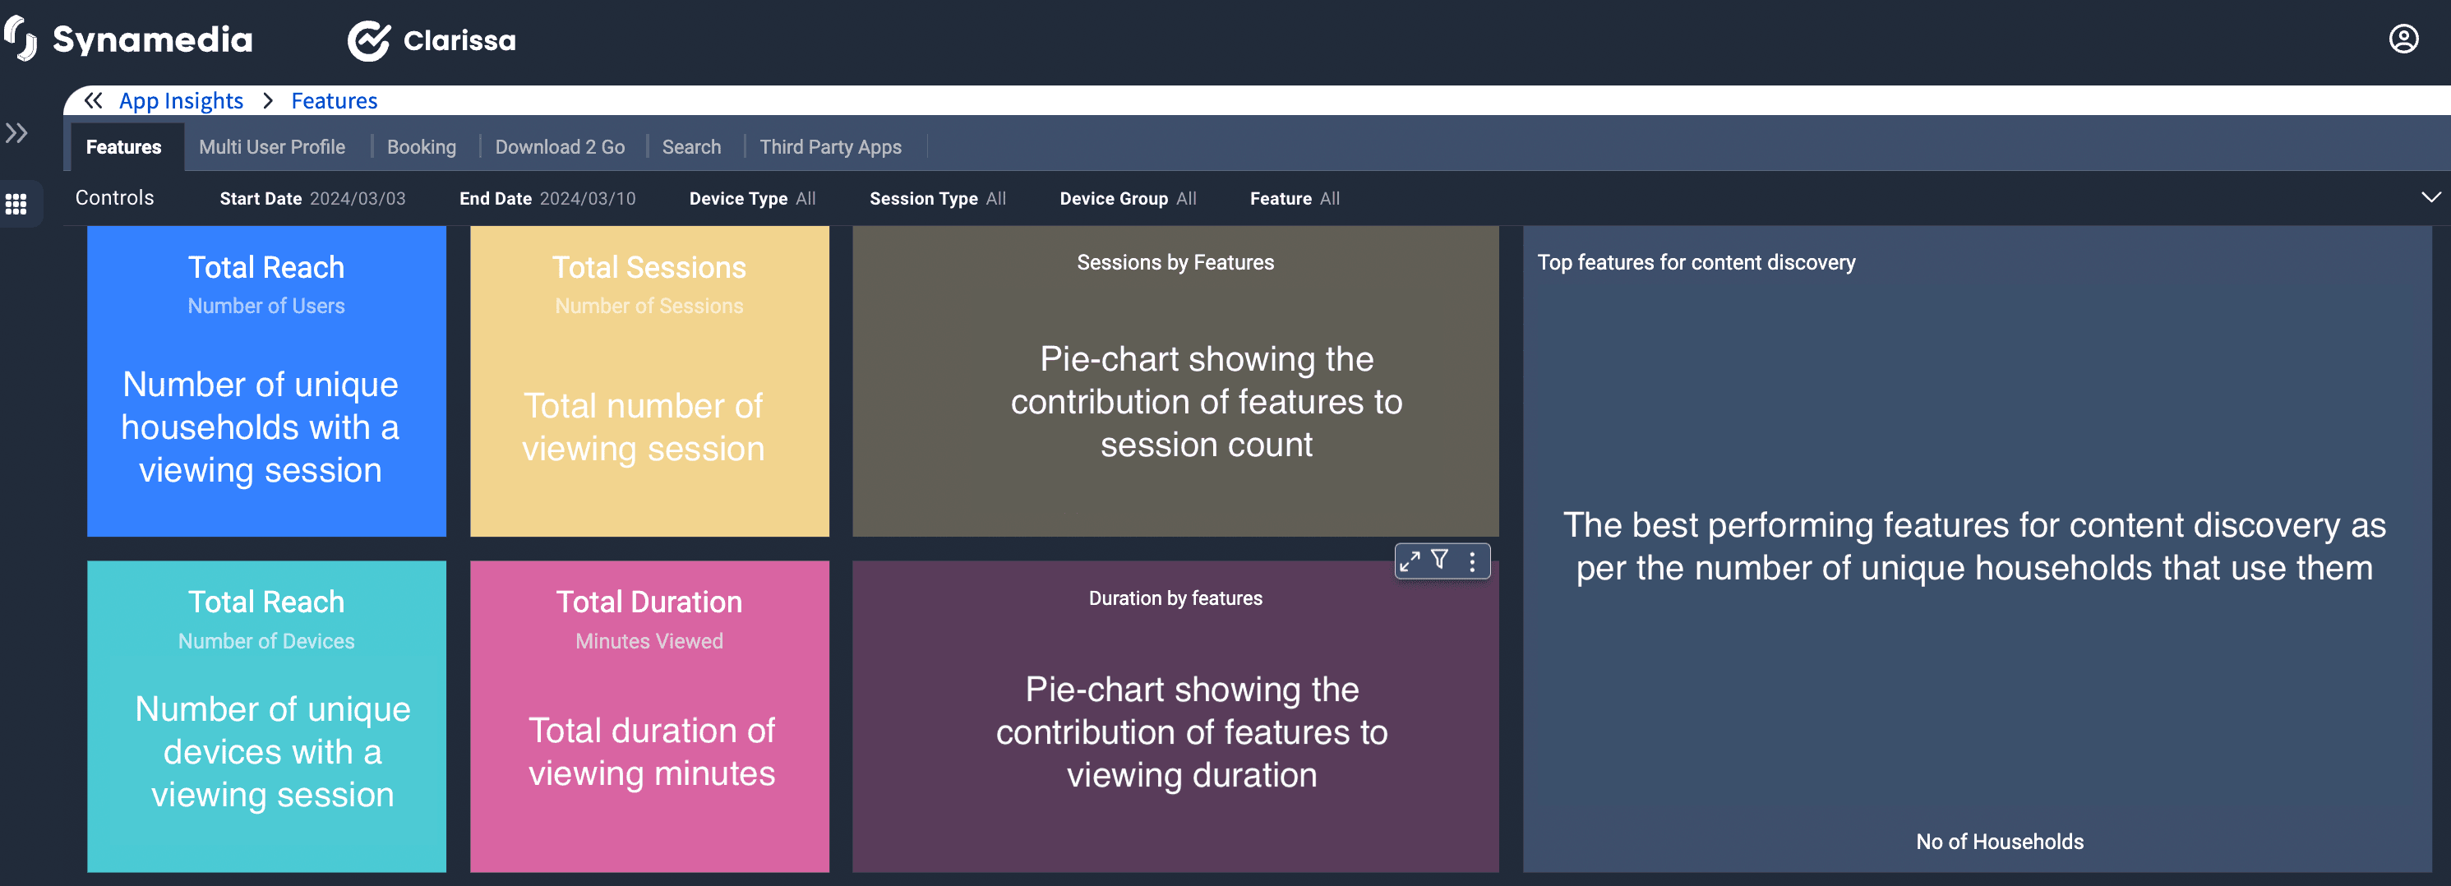This screenshot has width=2451, height=886.
Task: Open the Device Group filter dropdown
Action: click(x=1128, y=199)
